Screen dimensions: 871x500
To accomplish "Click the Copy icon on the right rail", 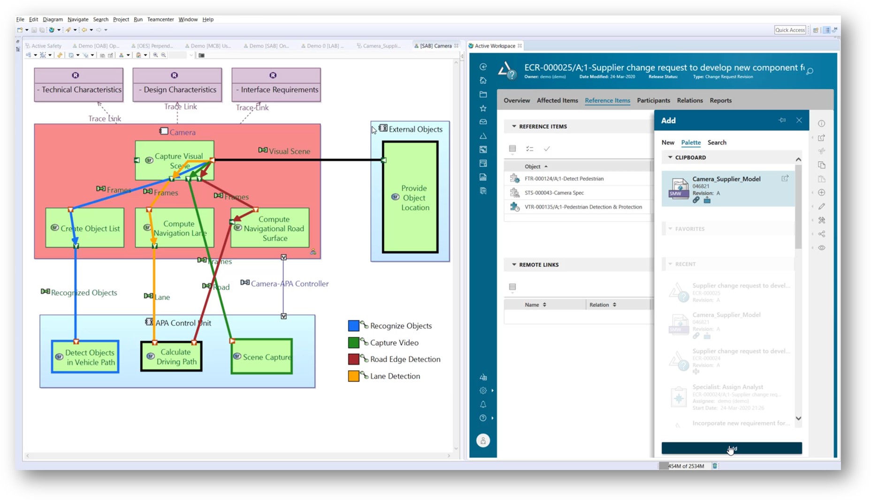I will pos(821,164).
